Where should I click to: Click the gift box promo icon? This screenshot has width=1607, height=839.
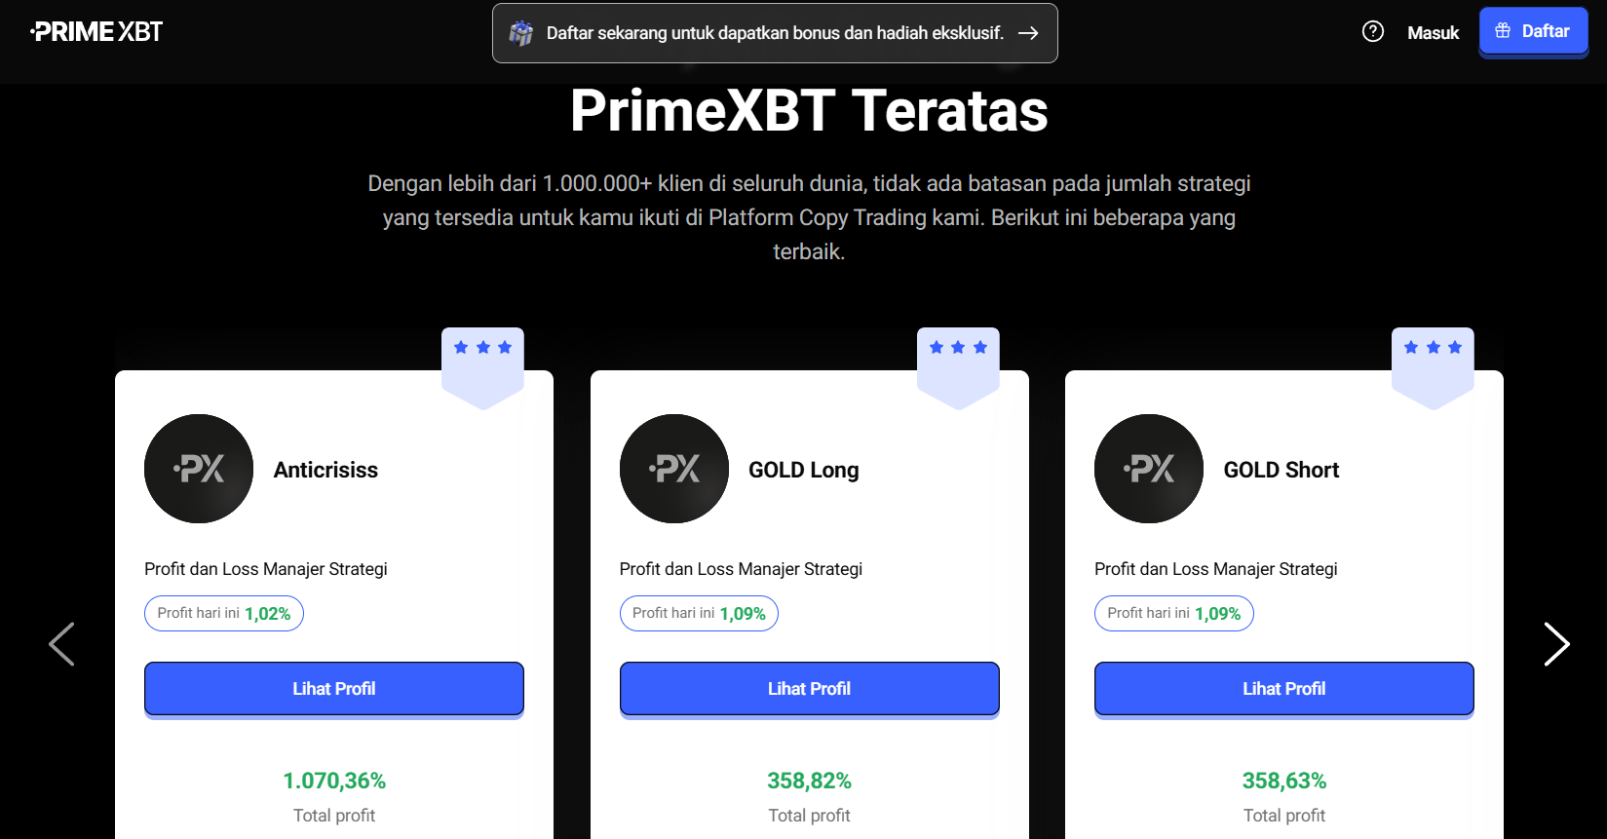(x=521, y=33)
